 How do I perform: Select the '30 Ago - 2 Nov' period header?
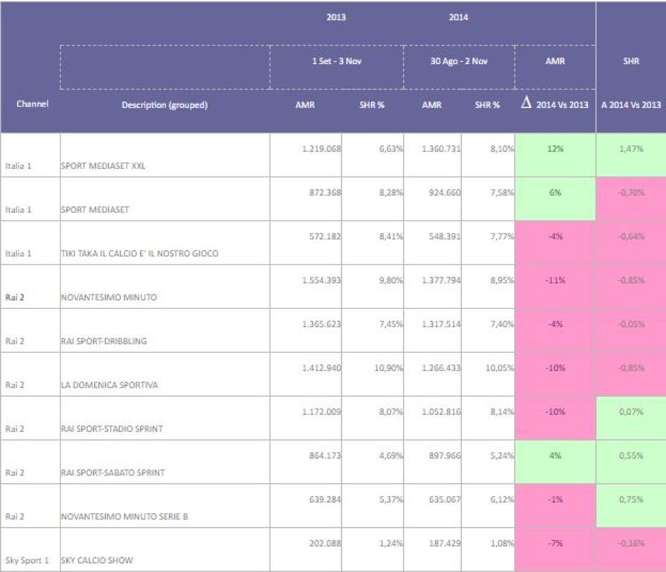459,61
